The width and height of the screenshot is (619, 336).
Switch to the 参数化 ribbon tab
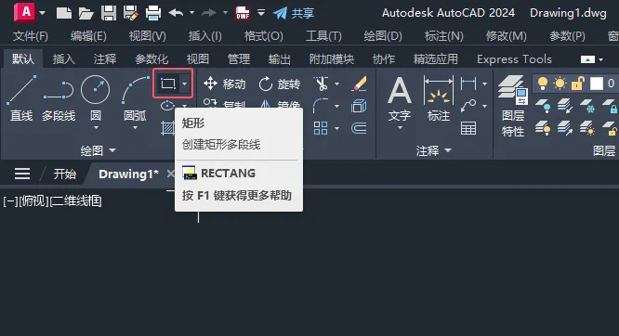click(x=151, y=59)
